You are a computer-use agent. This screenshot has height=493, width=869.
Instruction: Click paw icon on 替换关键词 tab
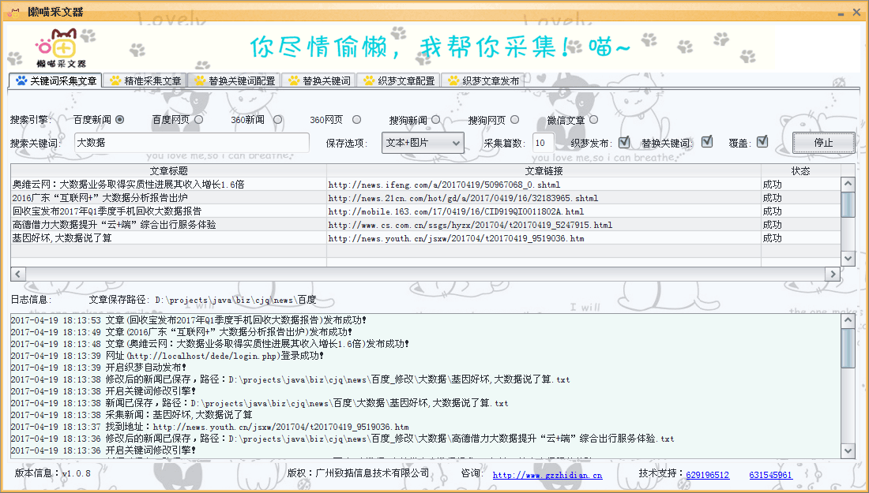[294, 80]
